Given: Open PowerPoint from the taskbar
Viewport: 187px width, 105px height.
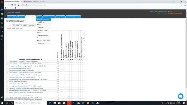Looking at the screenshot, I should click(88, 103).
